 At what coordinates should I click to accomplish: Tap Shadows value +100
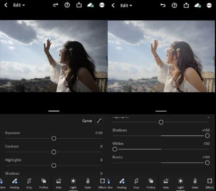click(206, 130)
